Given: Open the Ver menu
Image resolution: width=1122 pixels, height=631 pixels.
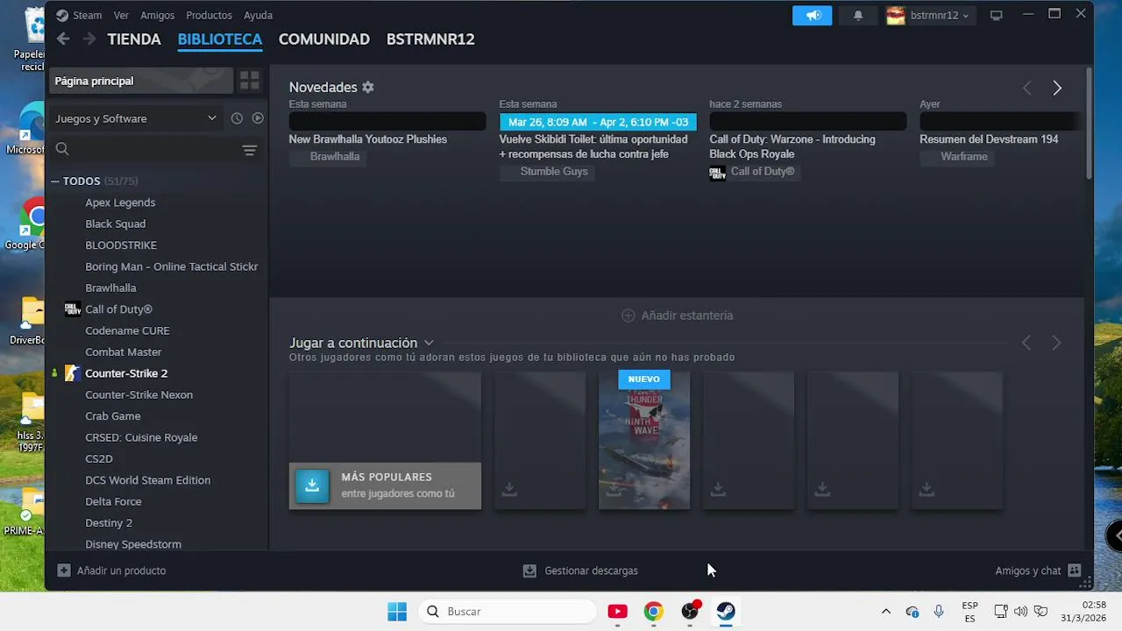Looking at the screenshot, I should pos(121,15).
